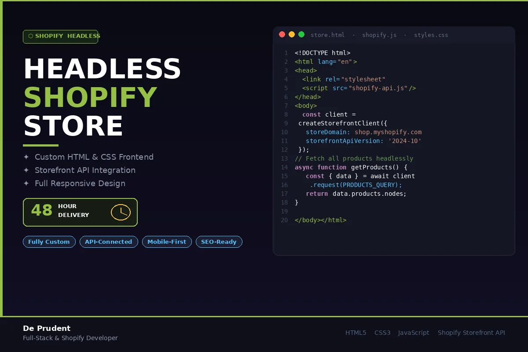This screenshot has height=352, width=528.
Task: Click the star bullet beside Full Responsive Design
Action: click(x=26, y=183)
